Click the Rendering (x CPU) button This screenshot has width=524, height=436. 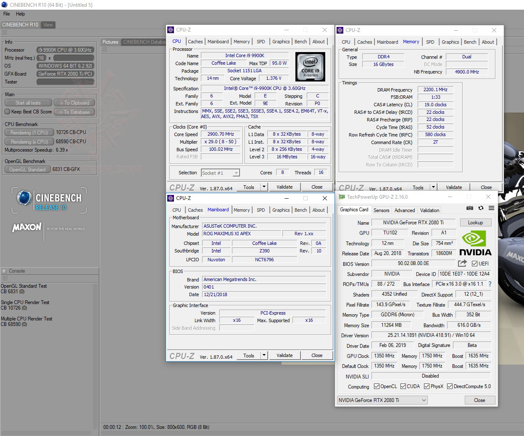pos(29,142)
